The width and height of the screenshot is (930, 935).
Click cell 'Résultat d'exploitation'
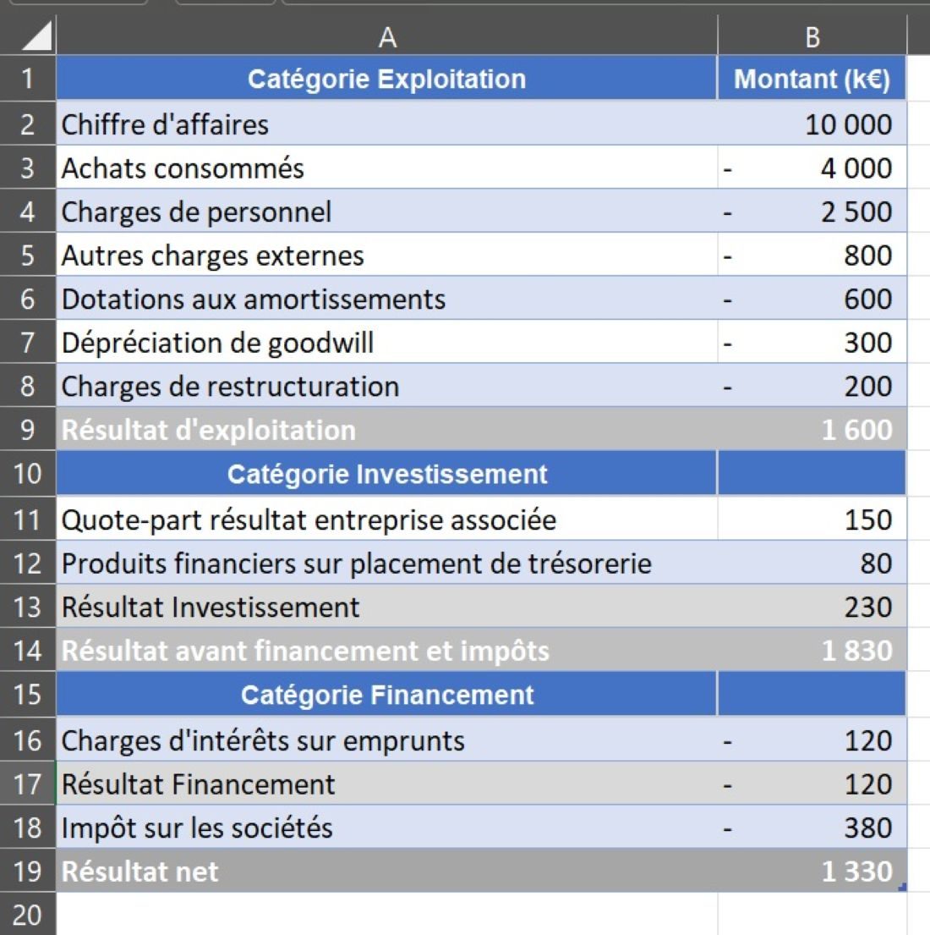point(386,429)
